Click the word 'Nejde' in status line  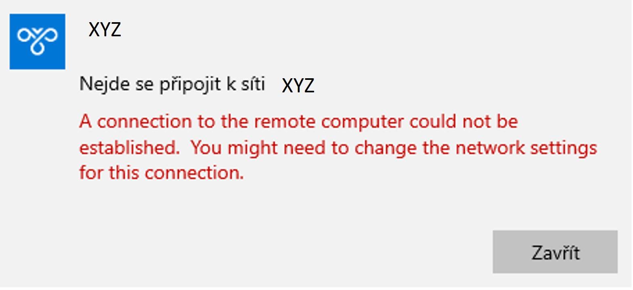click(x=98, y=84)
